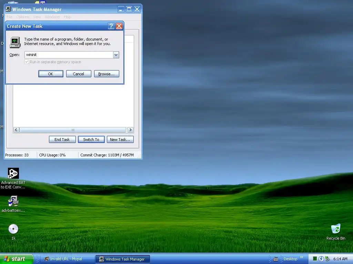Image resolution: width=353 pixels, height=264 pixels.
Task: Open the Options menu in Task Manager
Action: 23,17
